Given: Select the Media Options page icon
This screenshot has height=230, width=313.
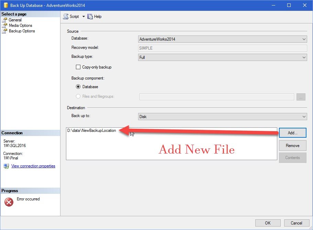Looking at the screenshot, I should pos(4,25).
